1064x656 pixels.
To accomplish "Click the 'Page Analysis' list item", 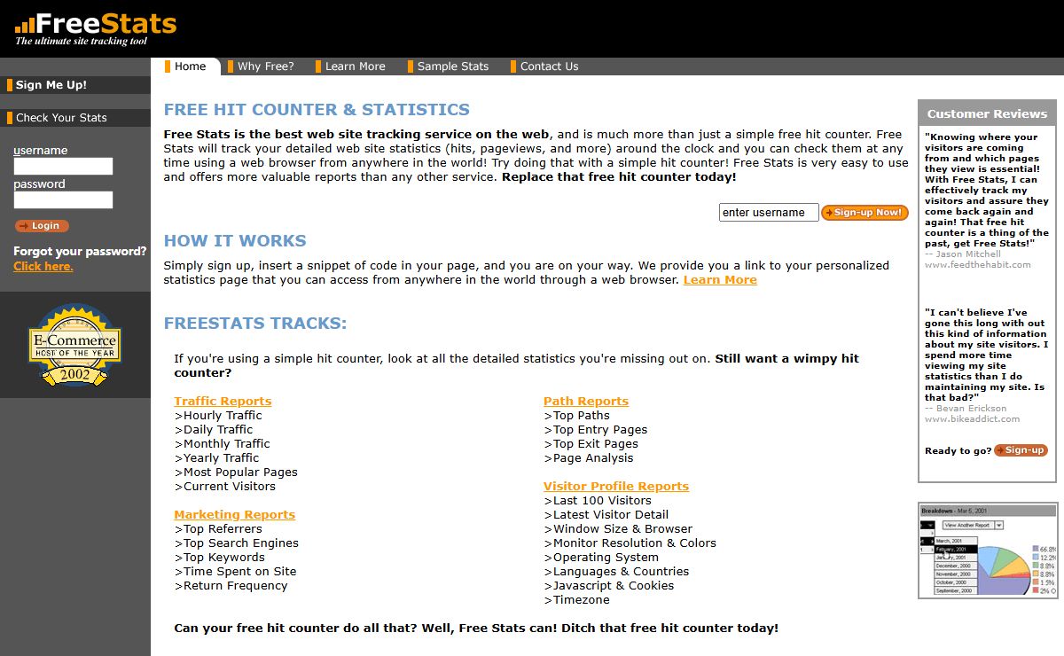I will [589, 458].
